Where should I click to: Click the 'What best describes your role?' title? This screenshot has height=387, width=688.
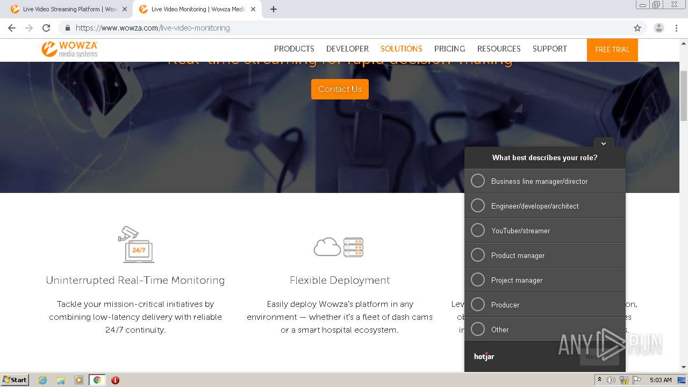coord(545,157)
